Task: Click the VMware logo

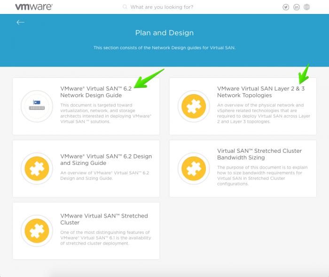Action: coord(34,7)
